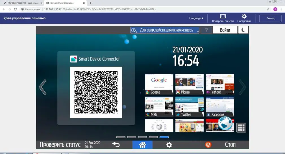The width and height of the screenshot is (285, 154).
Task: Open the Twitter shortcut tile
Action: coord(190,107)
